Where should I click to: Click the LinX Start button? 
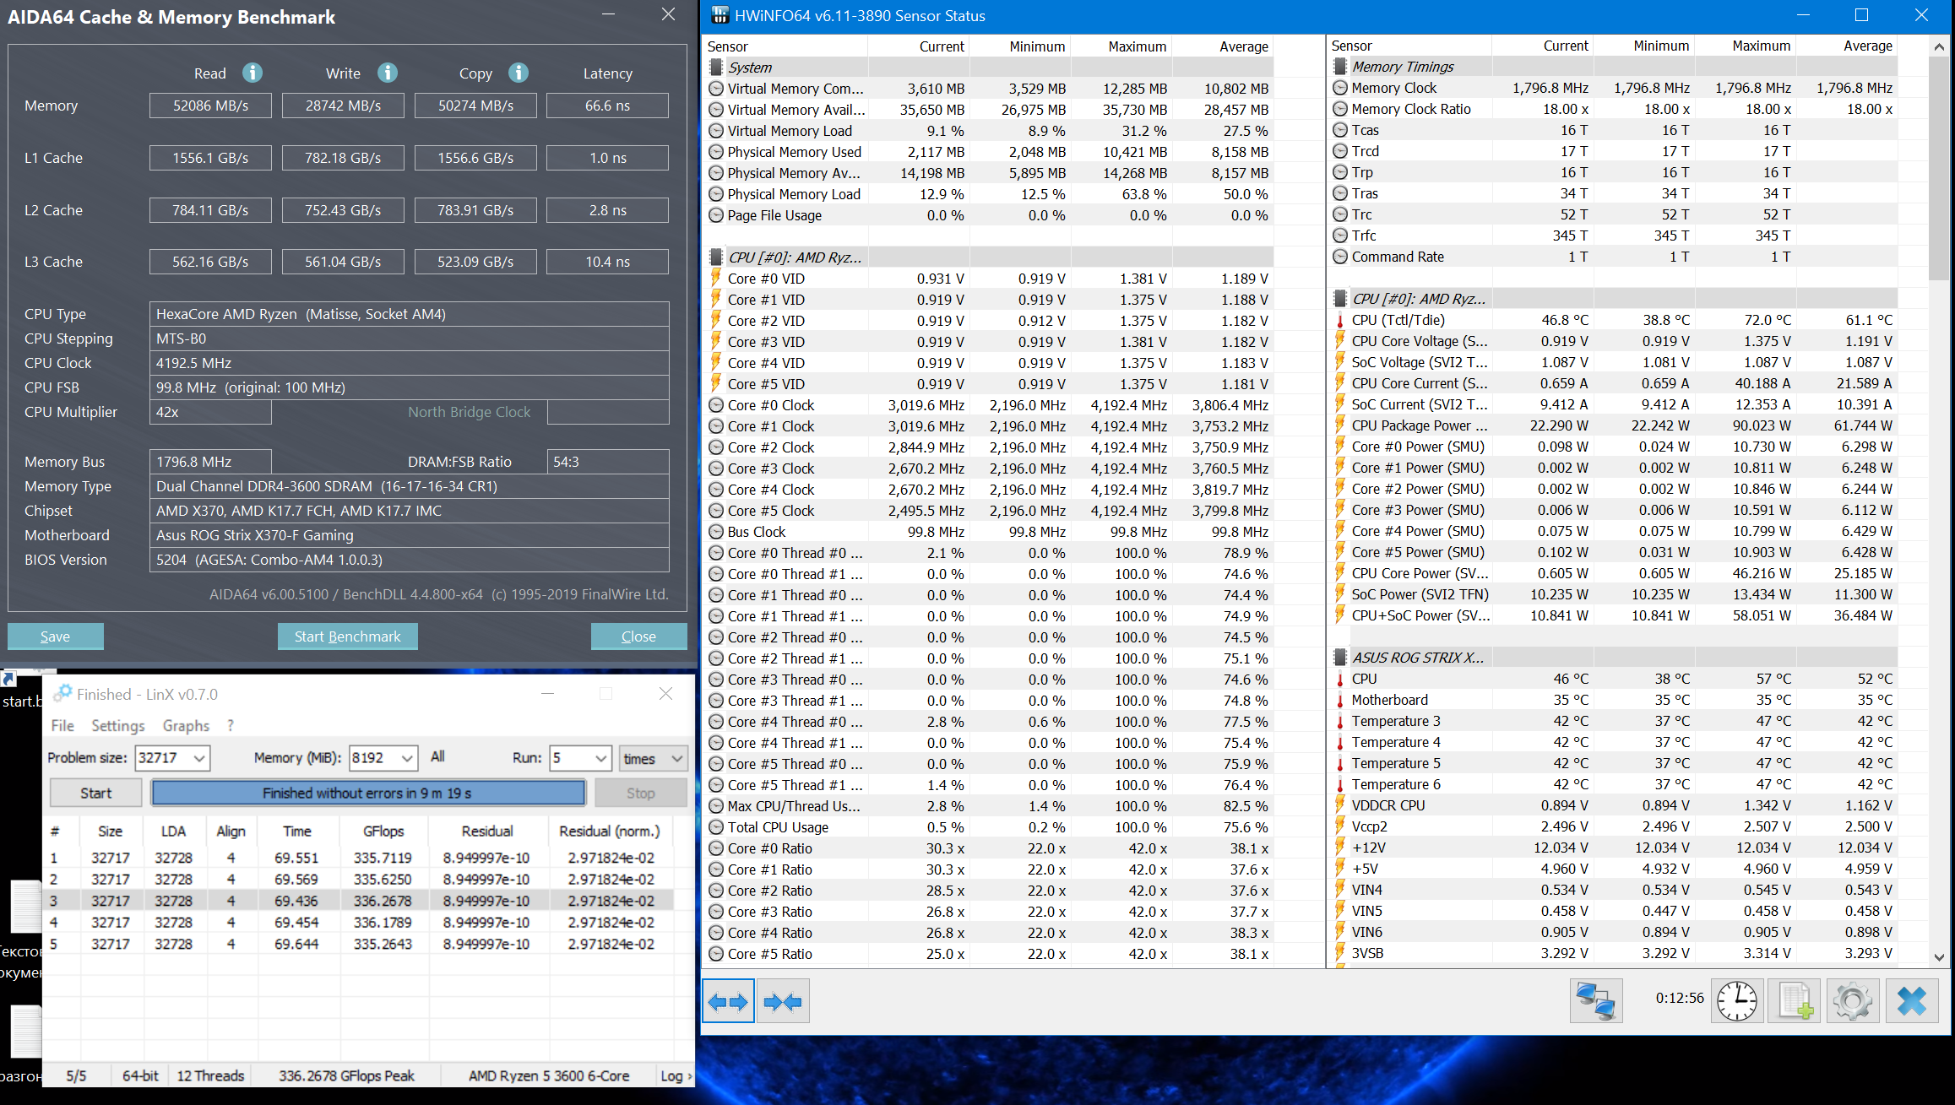pyautogui.click(x=95, y=793)
